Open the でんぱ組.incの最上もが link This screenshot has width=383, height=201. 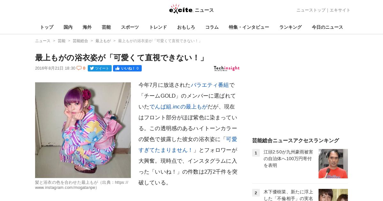[178, 107]
